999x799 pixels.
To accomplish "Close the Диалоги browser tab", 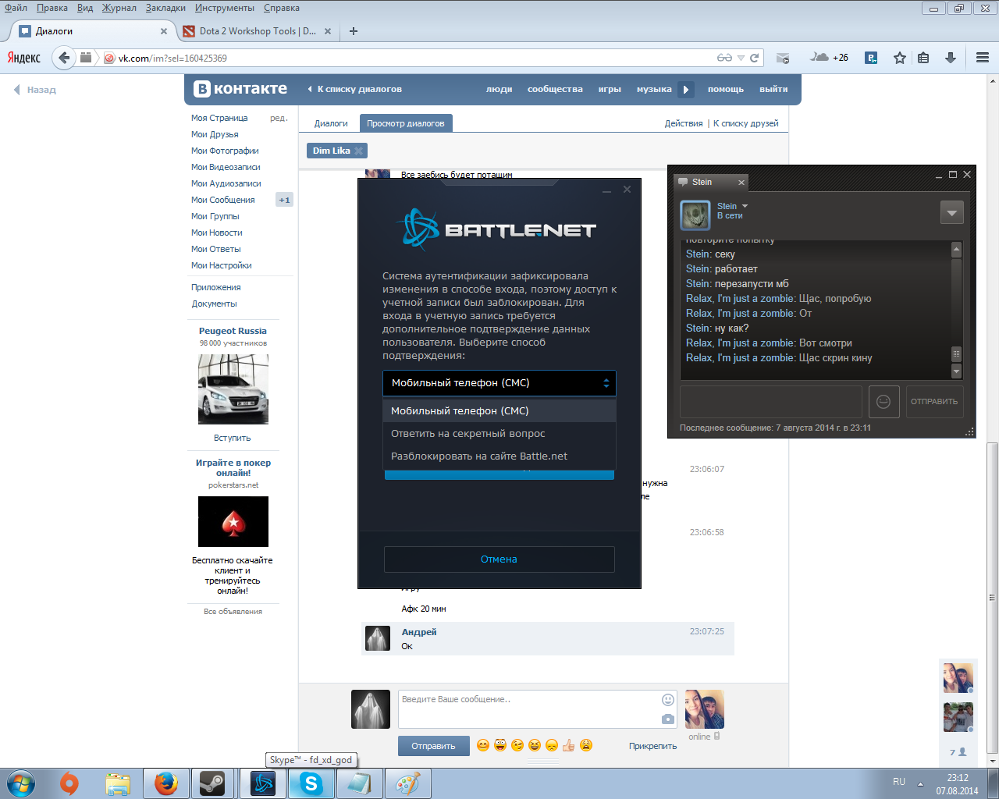I will (164, 31).
